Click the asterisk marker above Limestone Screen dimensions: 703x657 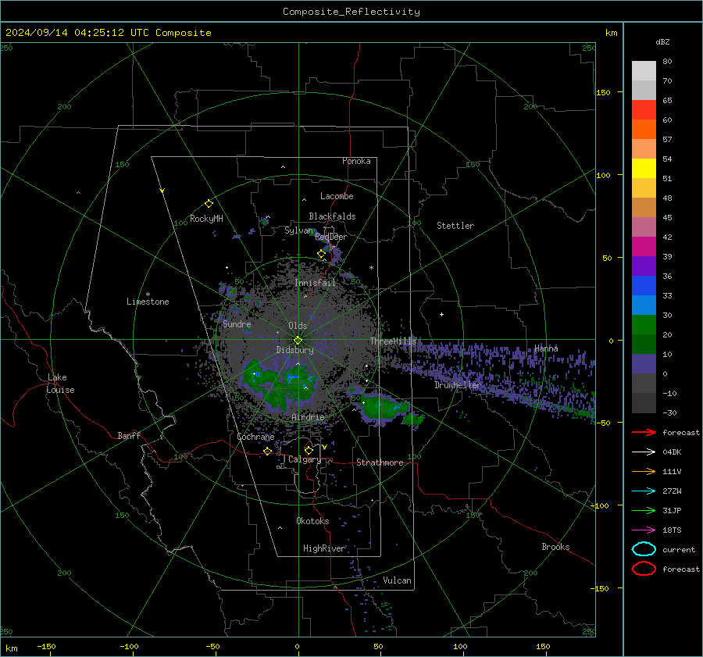tap(148, 295)
